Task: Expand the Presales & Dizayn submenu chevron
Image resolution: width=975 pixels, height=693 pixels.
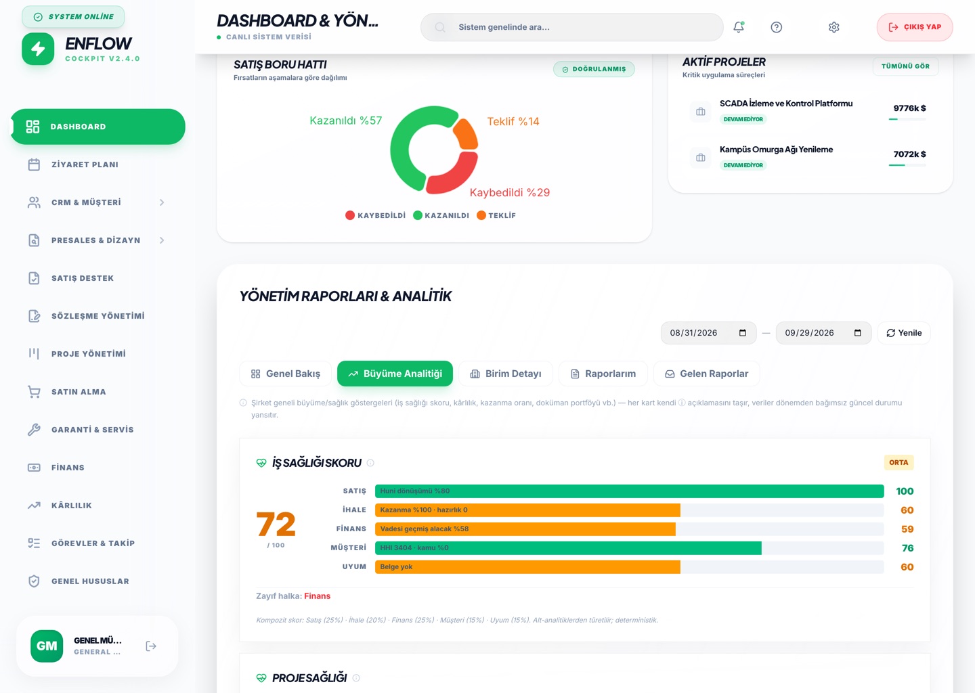Action: (162, 240)
